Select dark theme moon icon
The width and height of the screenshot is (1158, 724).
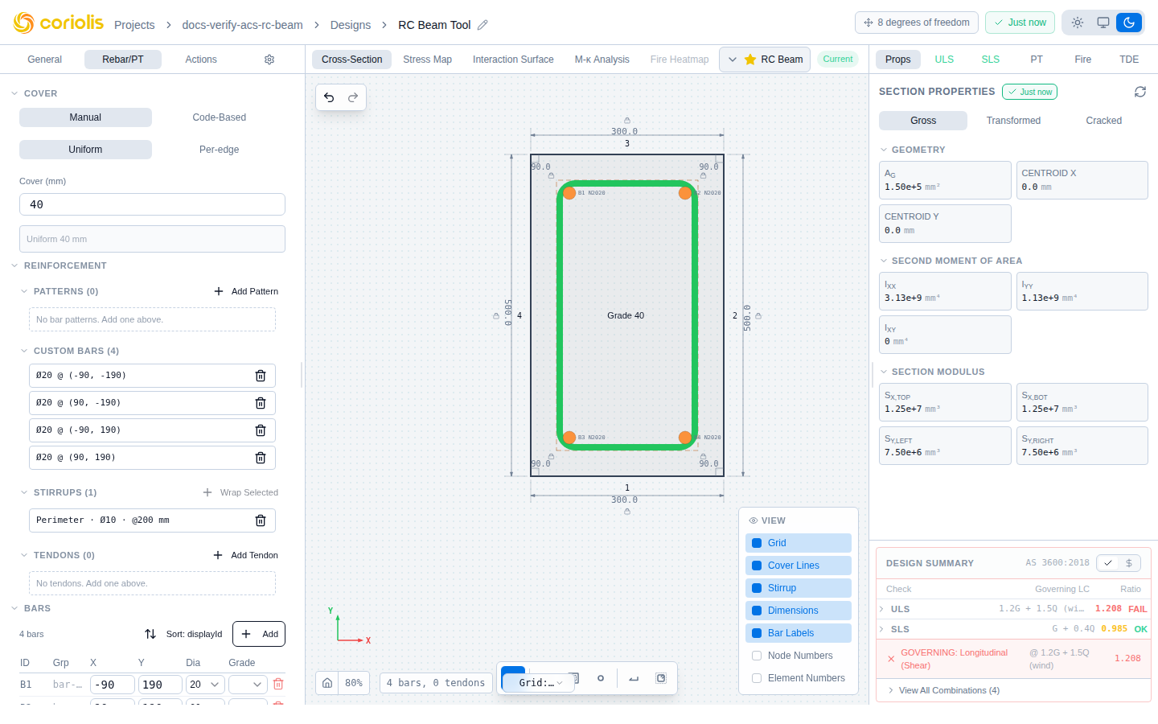click(x=1129, y=23)
